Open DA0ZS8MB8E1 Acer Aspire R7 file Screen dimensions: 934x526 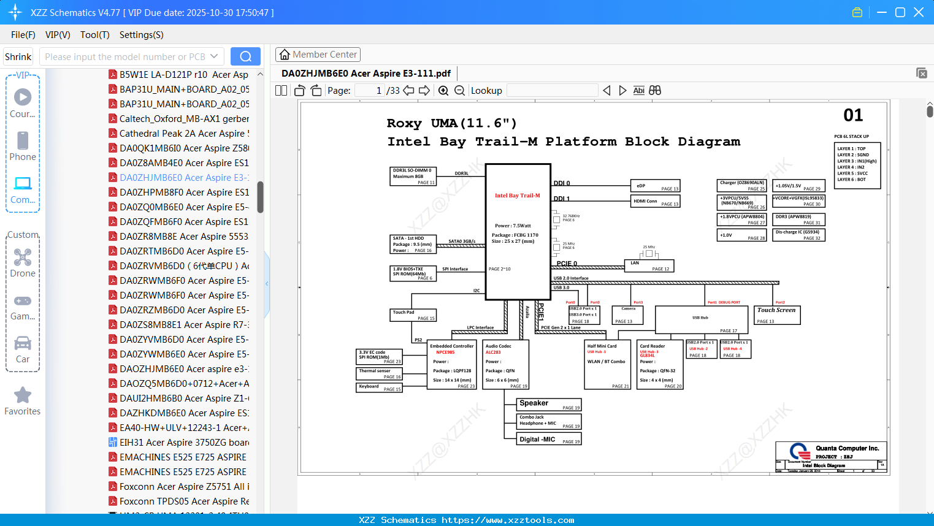coord(184,325)
